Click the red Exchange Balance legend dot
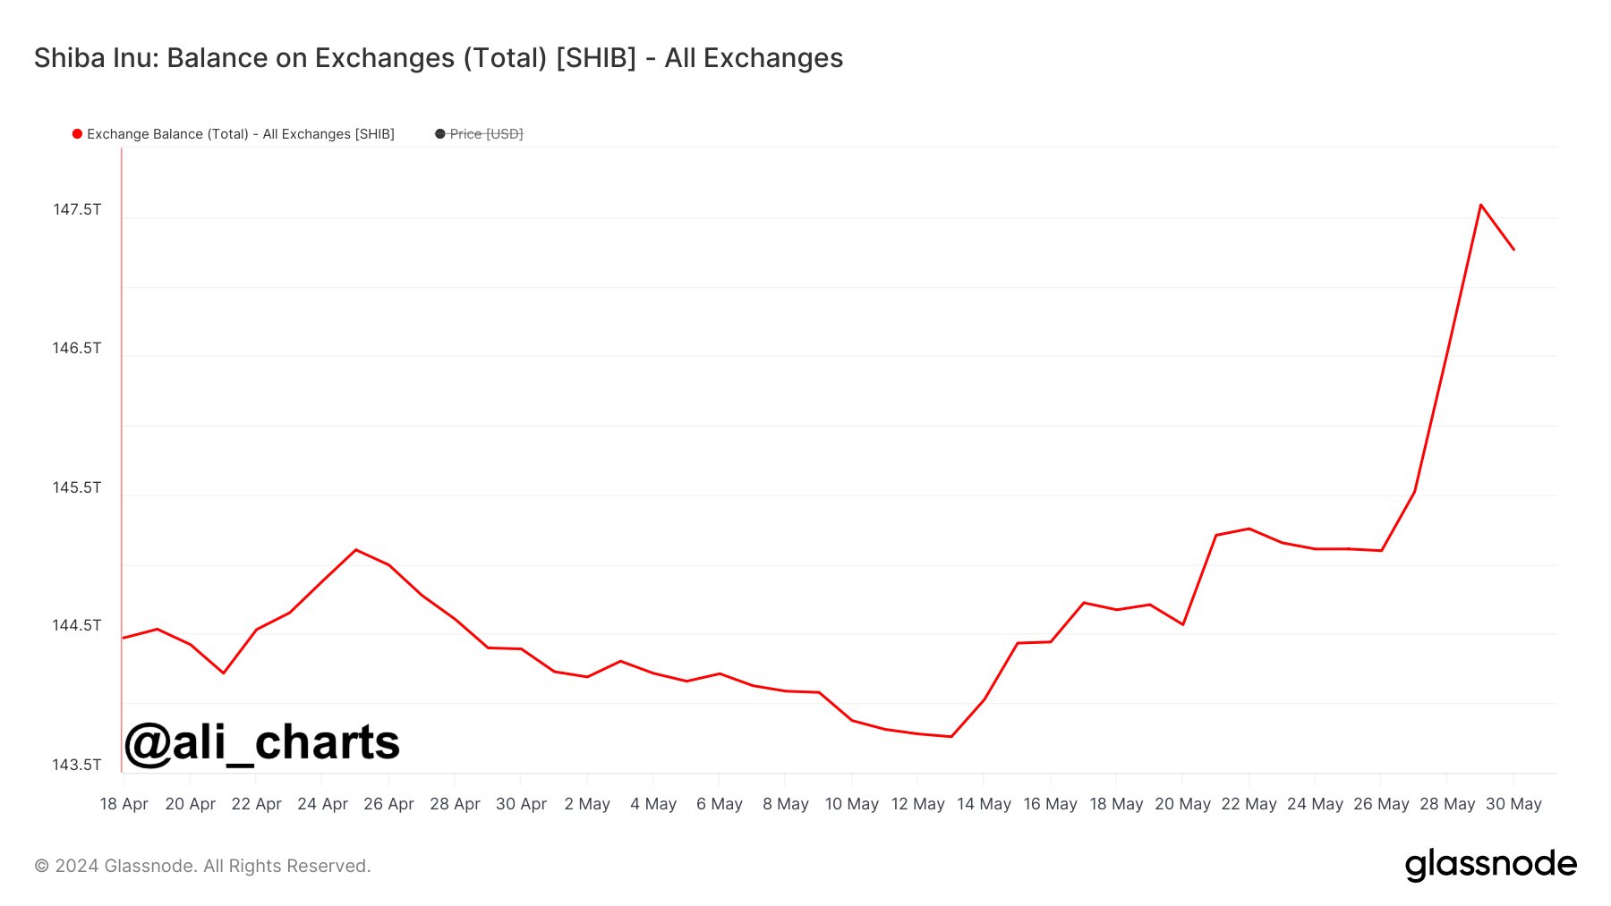 [77, 134]
